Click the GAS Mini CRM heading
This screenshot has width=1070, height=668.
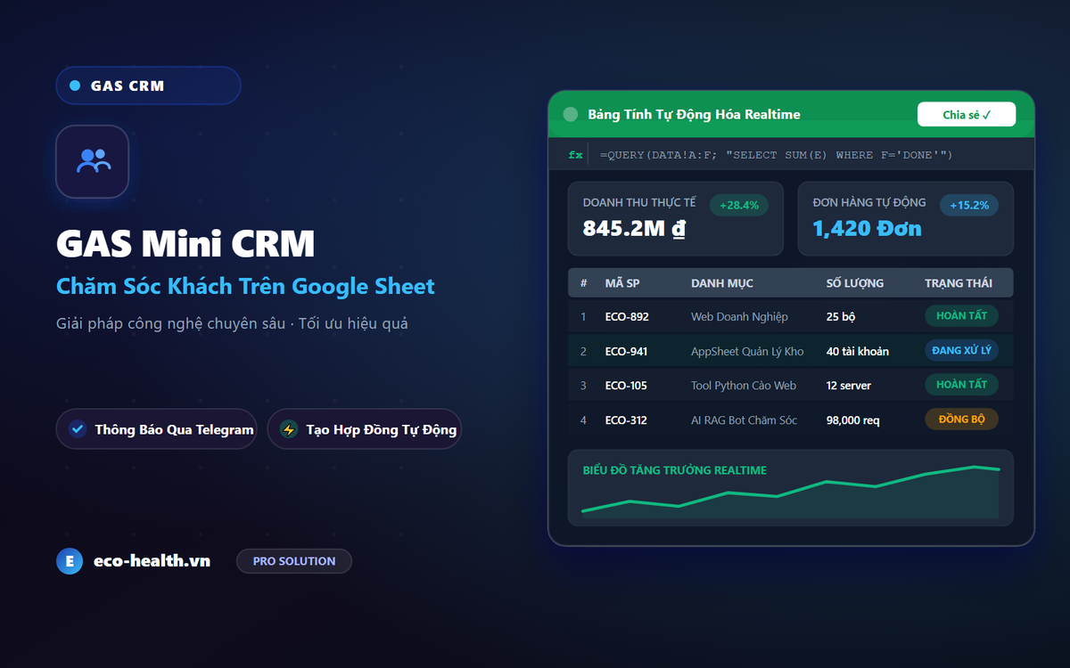click(x=185, y=243)
